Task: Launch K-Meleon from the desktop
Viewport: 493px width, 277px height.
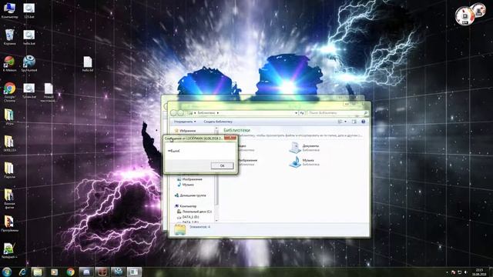Action: [9, 63]
